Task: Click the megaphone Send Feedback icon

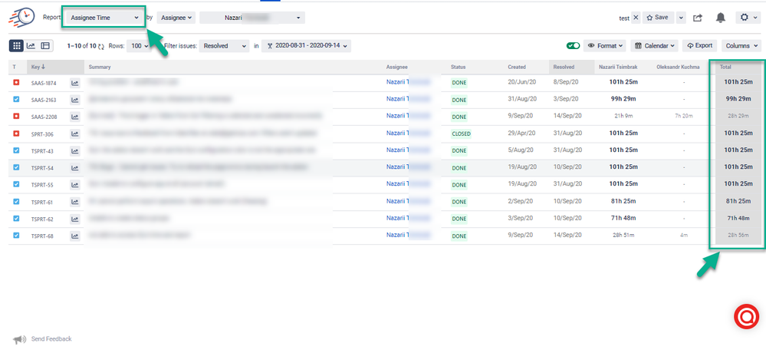Action: pyautogui.click(x=19, y=339)
